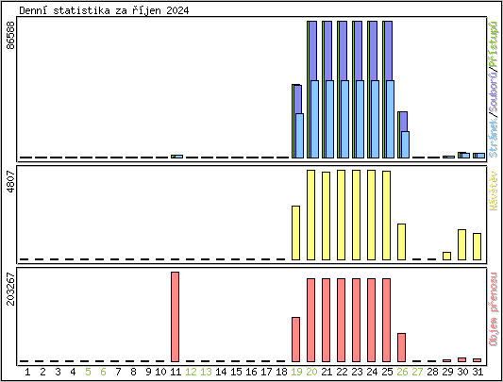Image resolution: width=503 pixels, height=382 pixels.
Task: Click the yellow visits bar for day 20
Action: click(310, 215)
